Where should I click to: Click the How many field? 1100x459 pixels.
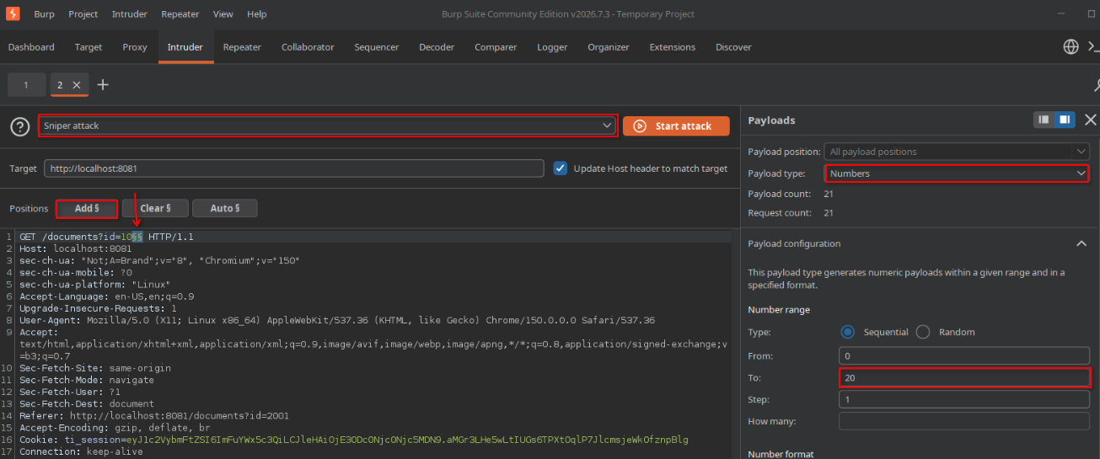tap(964, 421)
